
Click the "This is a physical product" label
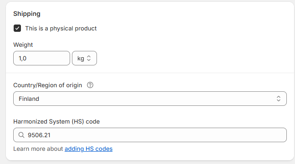(x=61, y=29)
